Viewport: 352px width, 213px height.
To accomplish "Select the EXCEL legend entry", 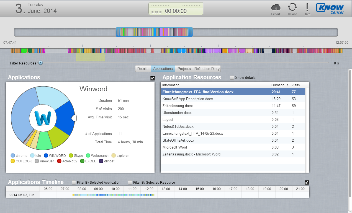I will pyautogui.click(x=88, y=161).
